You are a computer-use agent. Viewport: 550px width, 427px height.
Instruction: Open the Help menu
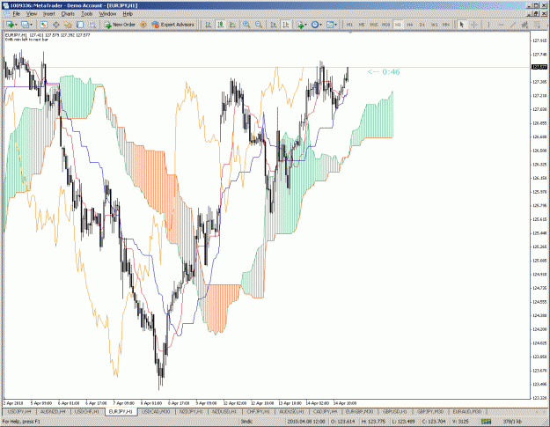coord(128,14)
